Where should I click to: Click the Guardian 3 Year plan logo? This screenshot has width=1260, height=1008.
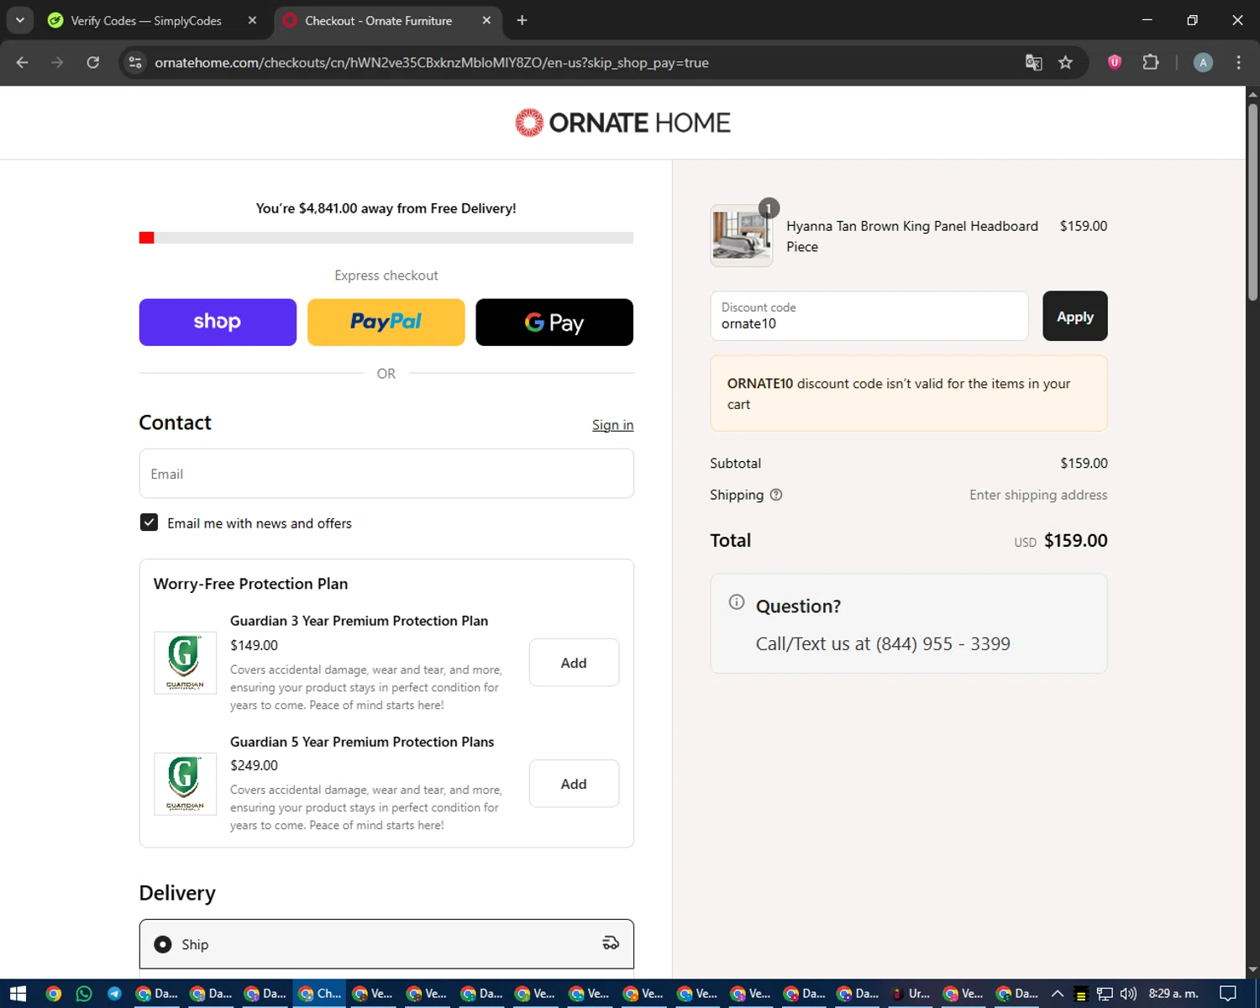coord(185,663)
